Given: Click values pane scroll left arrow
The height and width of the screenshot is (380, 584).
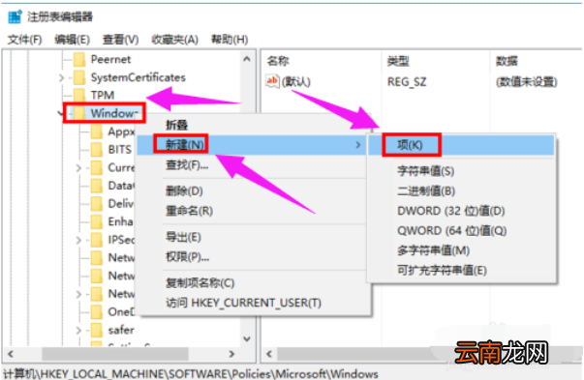Looking at the screenshot, I should [x=269, y=354].
